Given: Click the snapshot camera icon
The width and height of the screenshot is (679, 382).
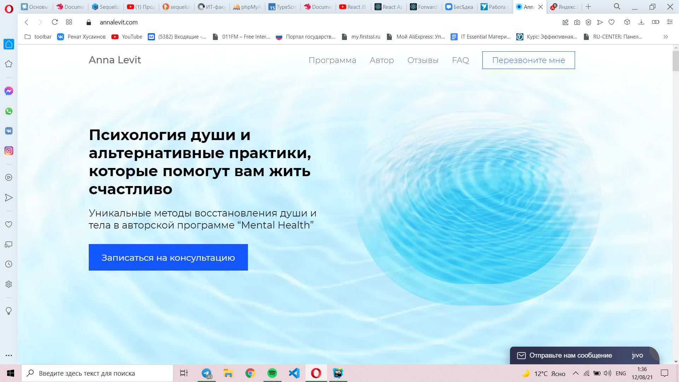Looking at the screenshot, I should pyautogui.click(x=577, y=22).
